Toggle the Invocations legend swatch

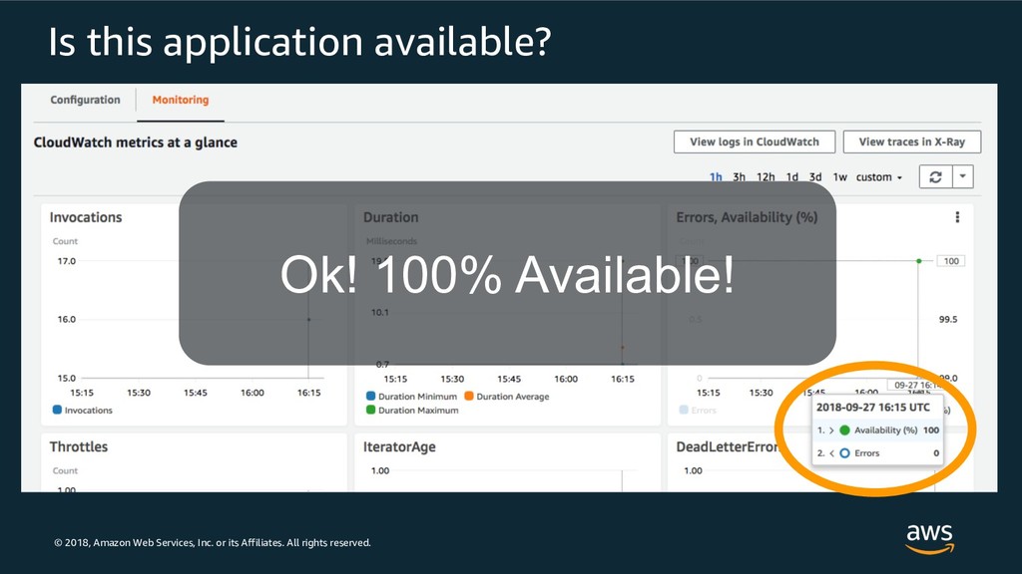click(57, 410)
